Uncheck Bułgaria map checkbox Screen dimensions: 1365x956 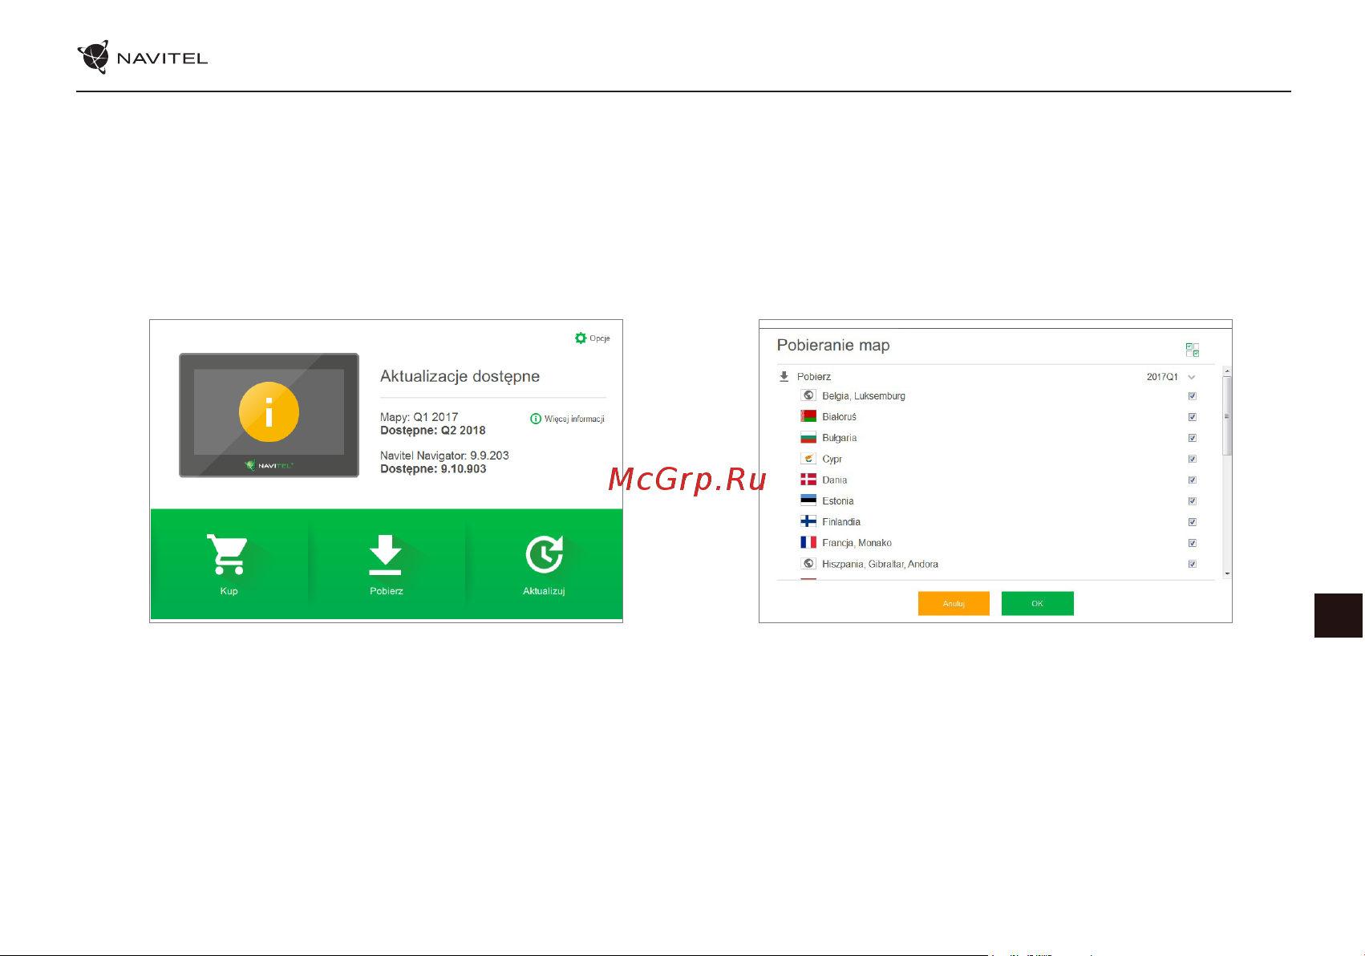tap(1193, 438)
